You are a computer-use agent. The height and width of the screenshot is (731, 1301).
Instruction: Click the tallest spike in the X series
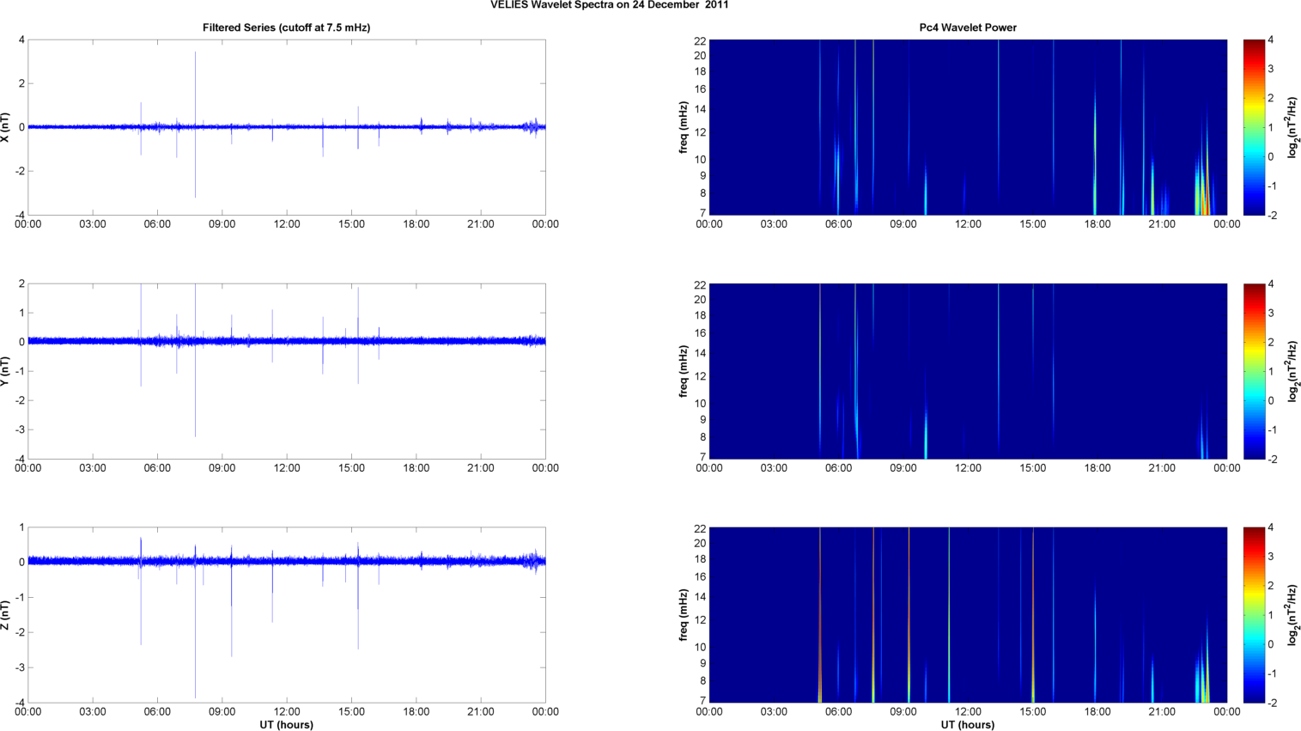pyautogui.click(x=195, y=86)
